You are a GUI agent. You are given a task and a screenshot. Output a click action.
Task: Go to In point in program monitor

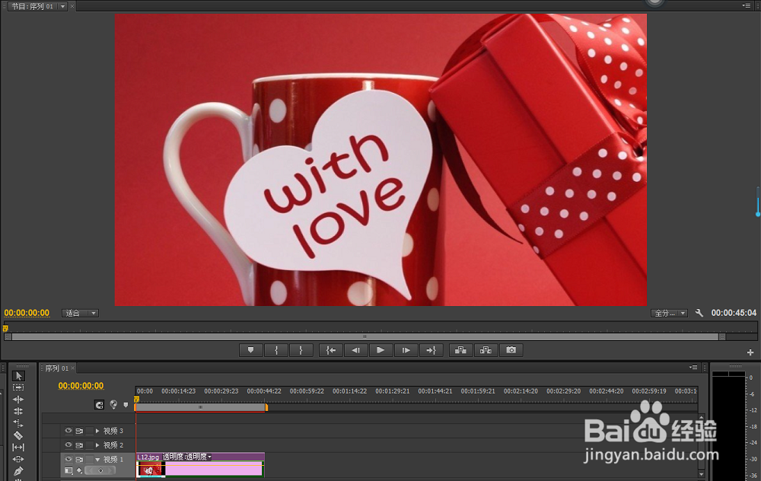coord(331,350)
